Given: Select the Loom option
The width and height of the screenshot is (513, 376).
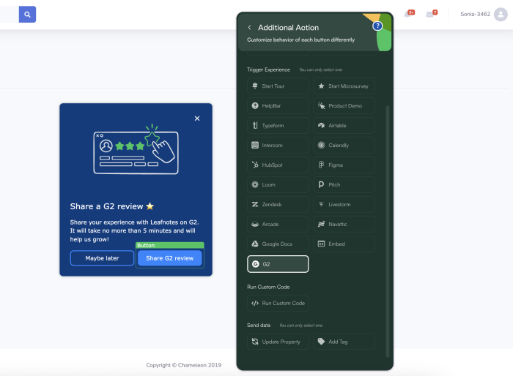Looking at the screenshot, I should coord(278,184).
